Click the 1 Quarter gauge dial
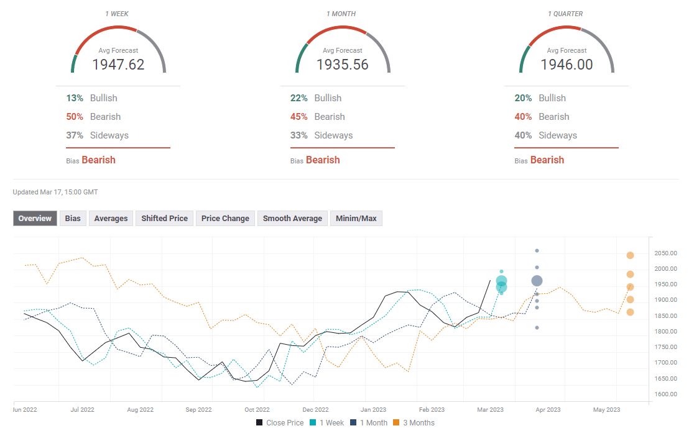 tap(567, 50)
